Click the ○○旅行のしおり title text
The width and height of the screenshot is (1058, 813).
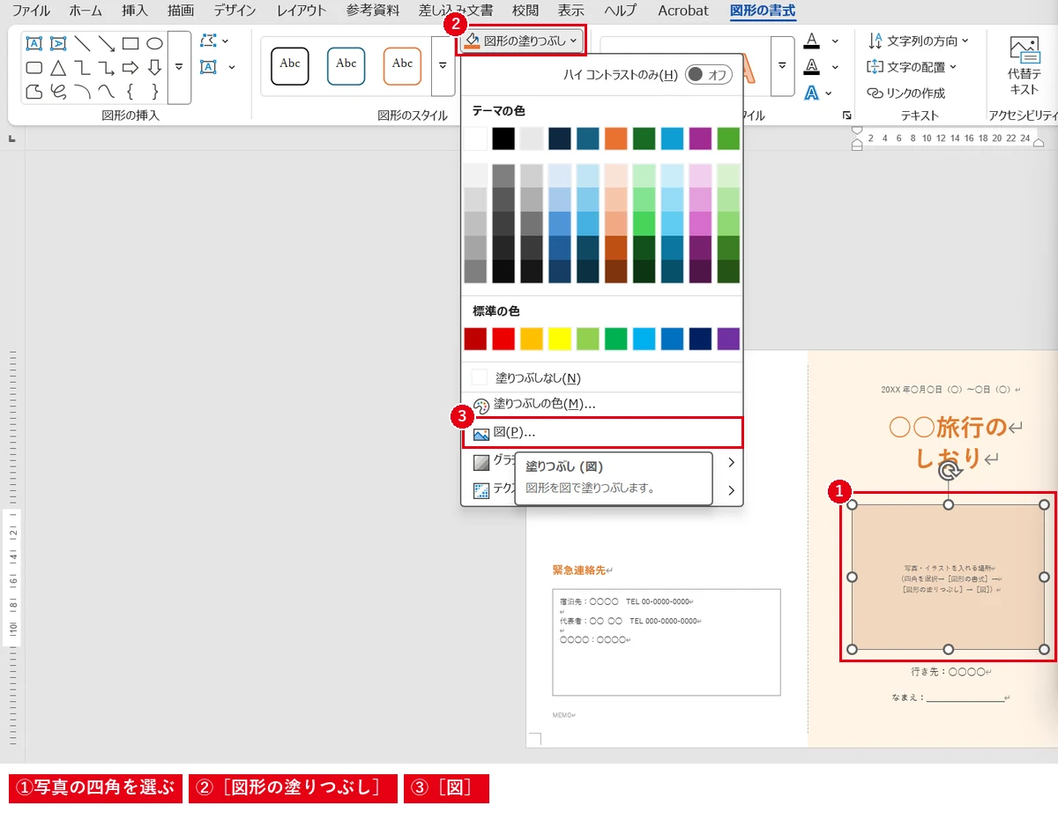pyautogui.click(x=949, y=443)
